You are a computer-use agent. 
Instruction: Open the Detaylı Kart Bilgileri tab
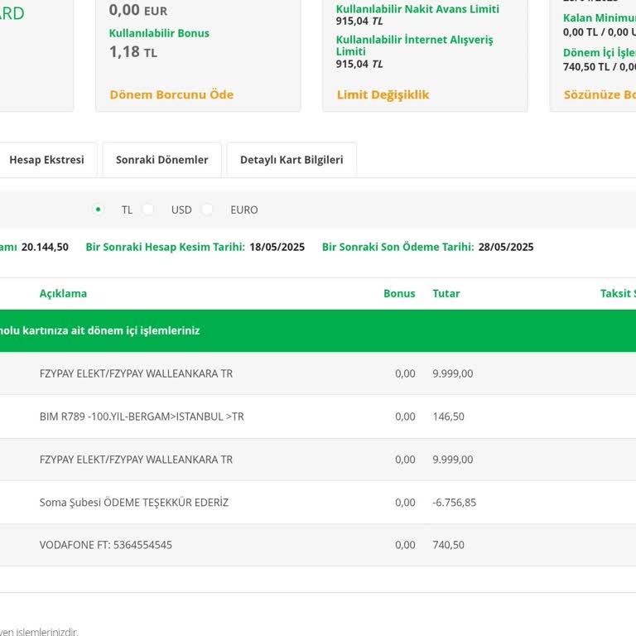click(x=291, y=160)
